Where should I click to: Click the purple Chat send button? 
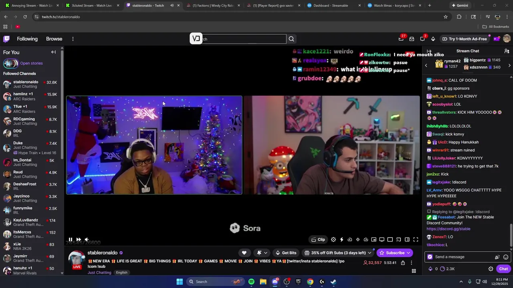point(504,269)
